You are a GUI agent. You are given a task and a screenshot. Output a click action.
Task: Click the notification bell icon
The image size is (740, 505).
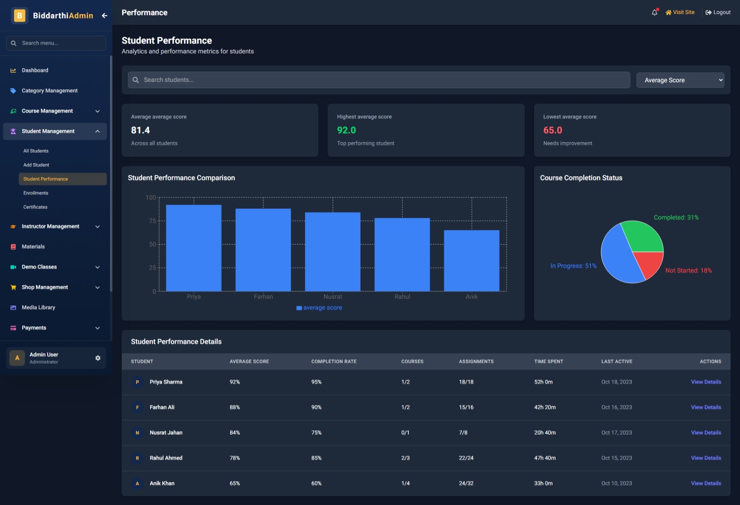[x=654, y=12]
